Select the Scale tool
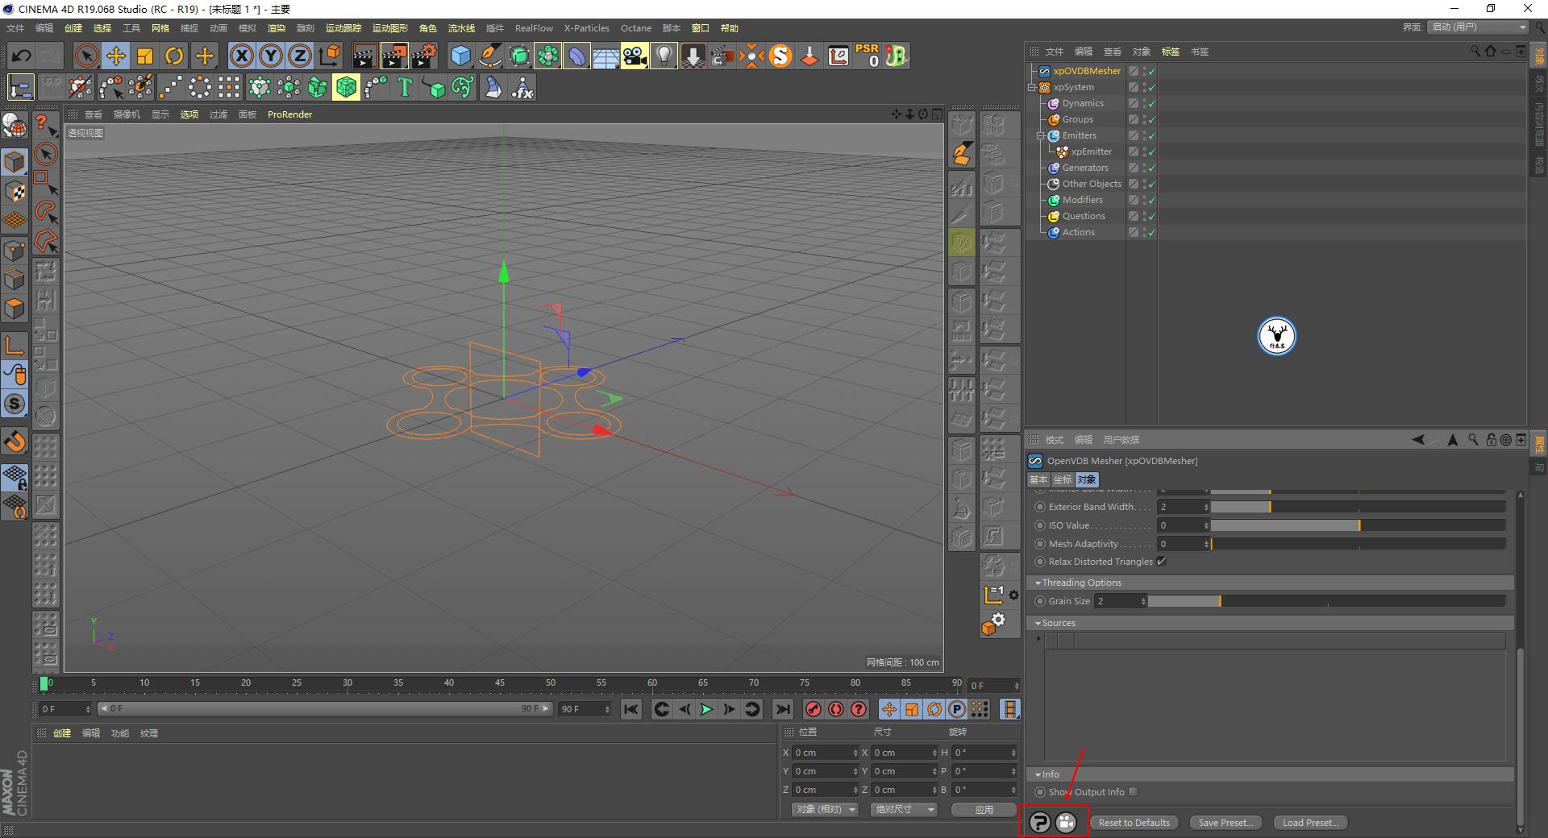Image resolution: width=1548 pixels, height=838 pixels. (145, 56)
